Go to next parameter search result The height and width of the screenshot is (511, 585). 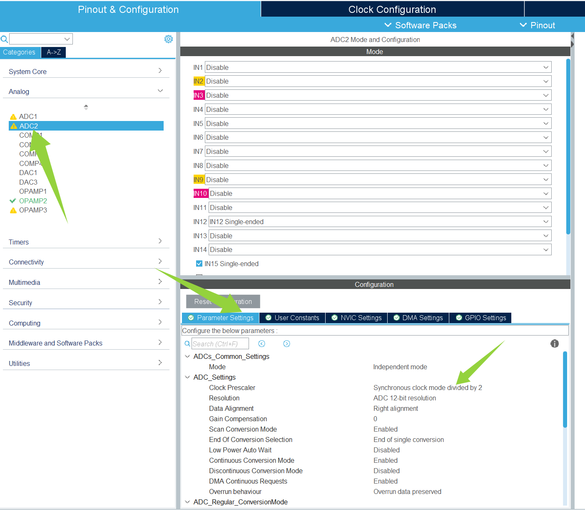[286, 344]
